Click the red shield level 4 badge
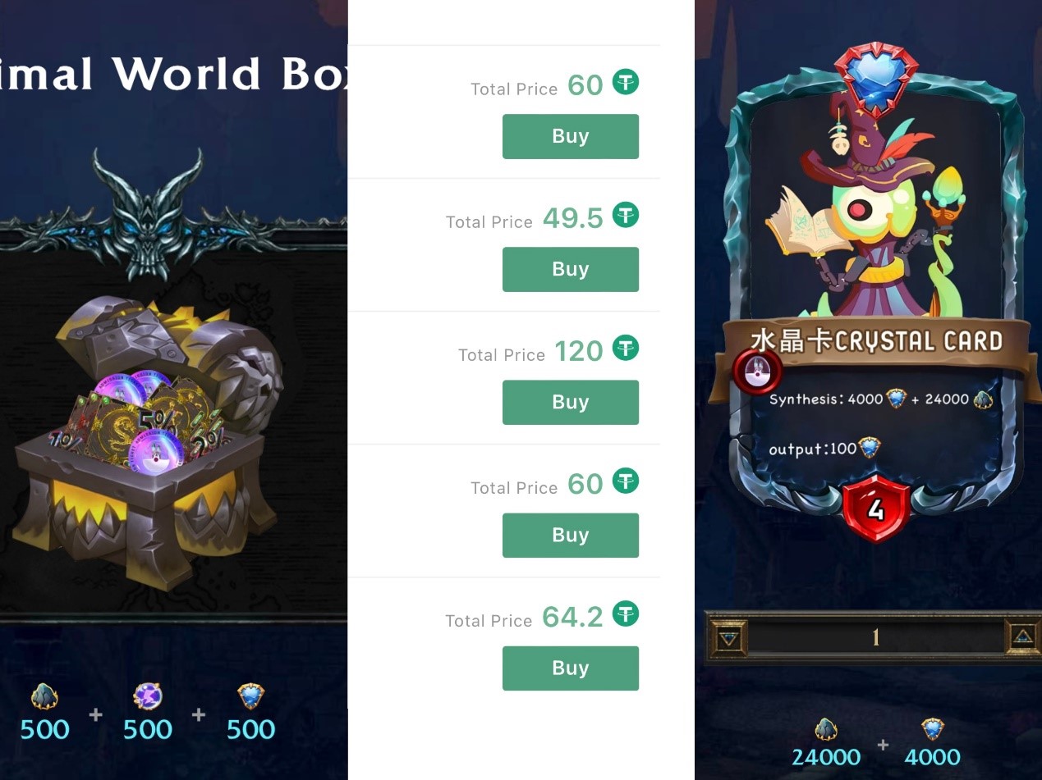 click(875, 509)
